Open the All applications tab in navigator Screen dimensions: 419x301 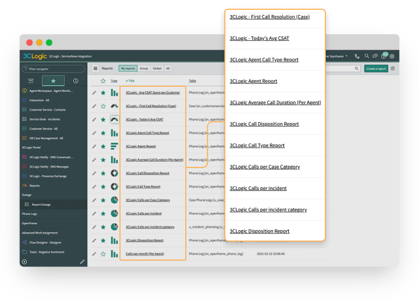[31, 81]
